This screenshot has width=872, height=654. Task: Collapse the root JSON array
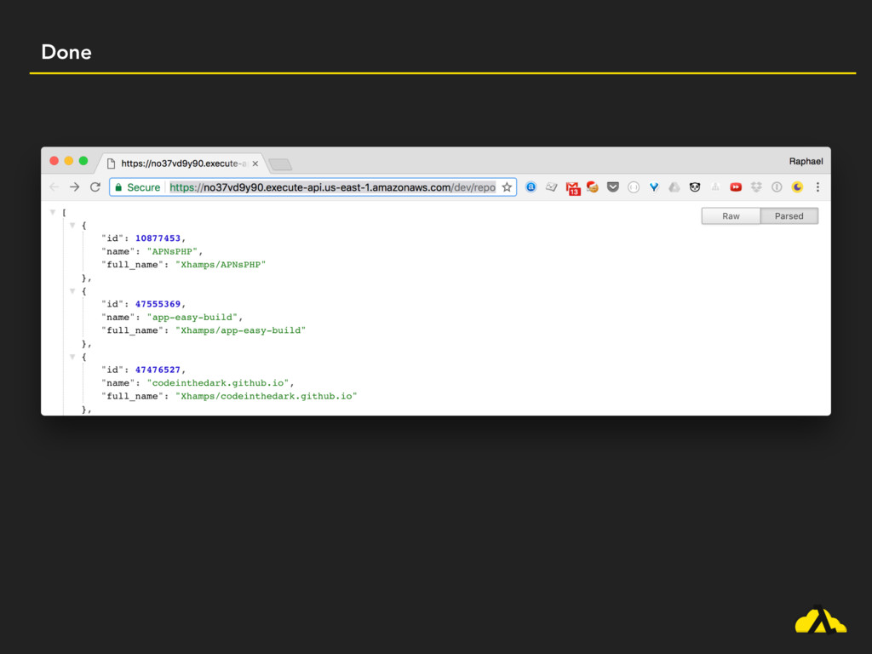(53, 212)
